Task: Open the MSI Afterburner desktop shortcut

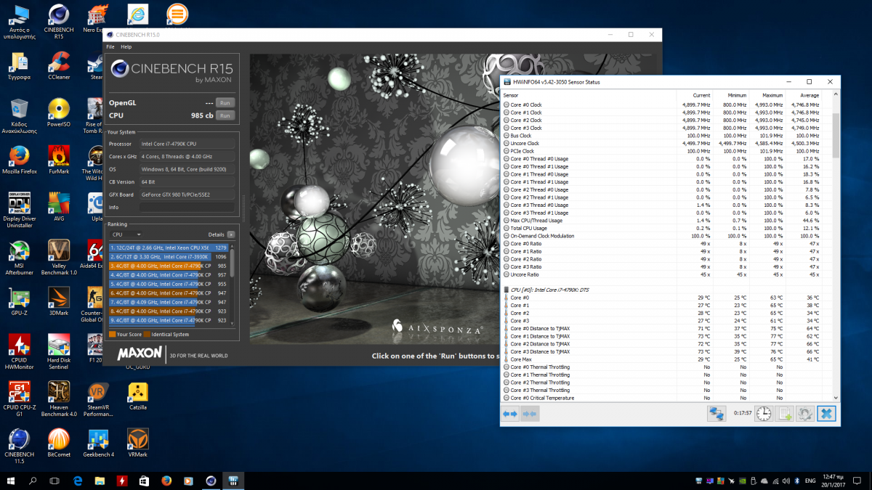Action: click(x=20, y=258)
